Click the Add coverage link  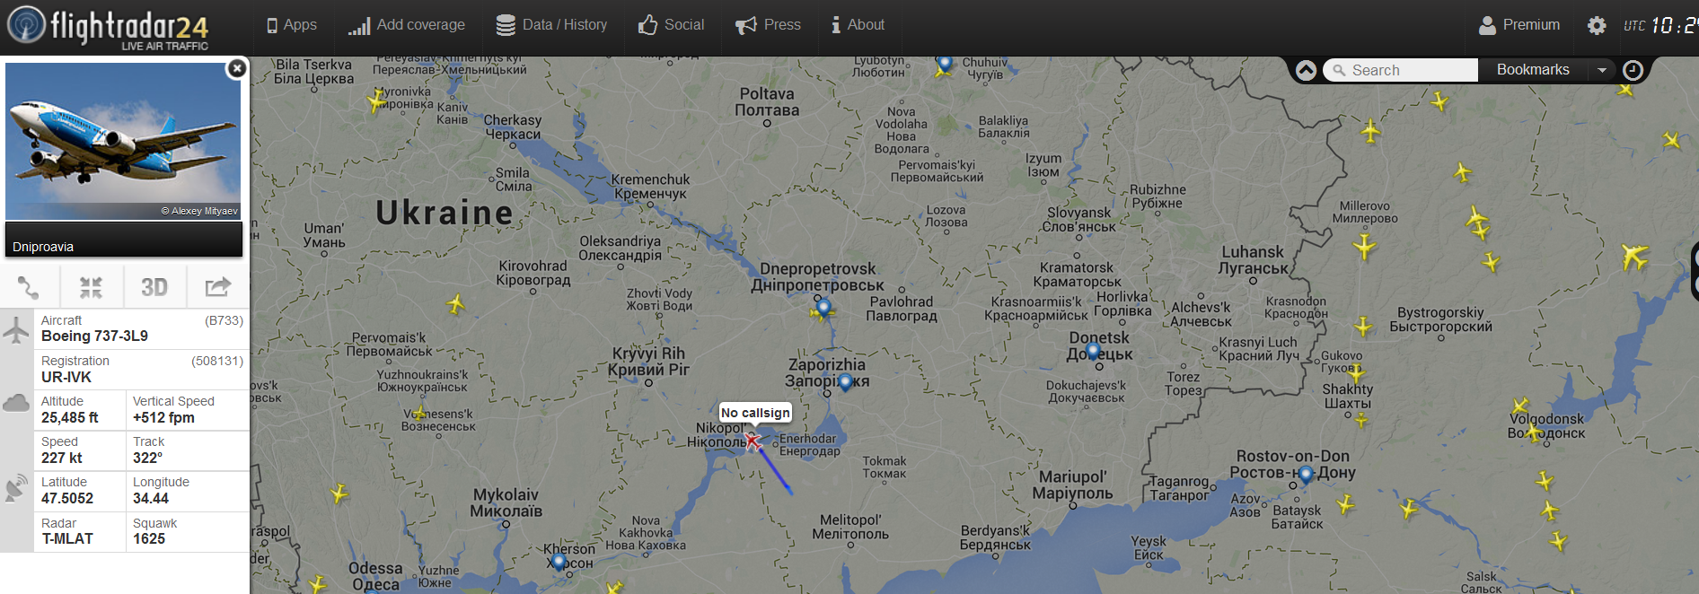point(407,25)
